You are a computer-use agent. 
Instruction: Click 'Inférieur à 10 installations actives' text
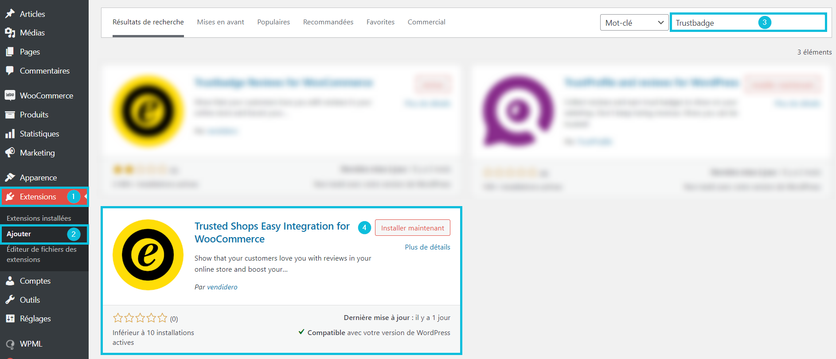(x=153, y=337)
